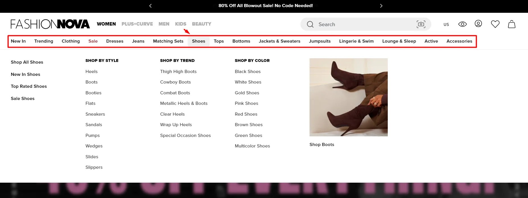528x198 pixels.
Task: Go to New In Shoes
Action: (x=26, y=74)
